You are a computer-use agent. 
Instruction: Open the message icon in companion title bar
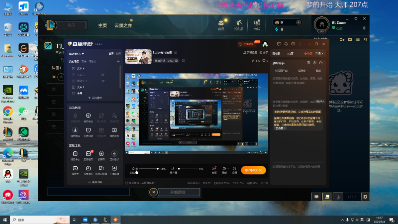(279, 44)
